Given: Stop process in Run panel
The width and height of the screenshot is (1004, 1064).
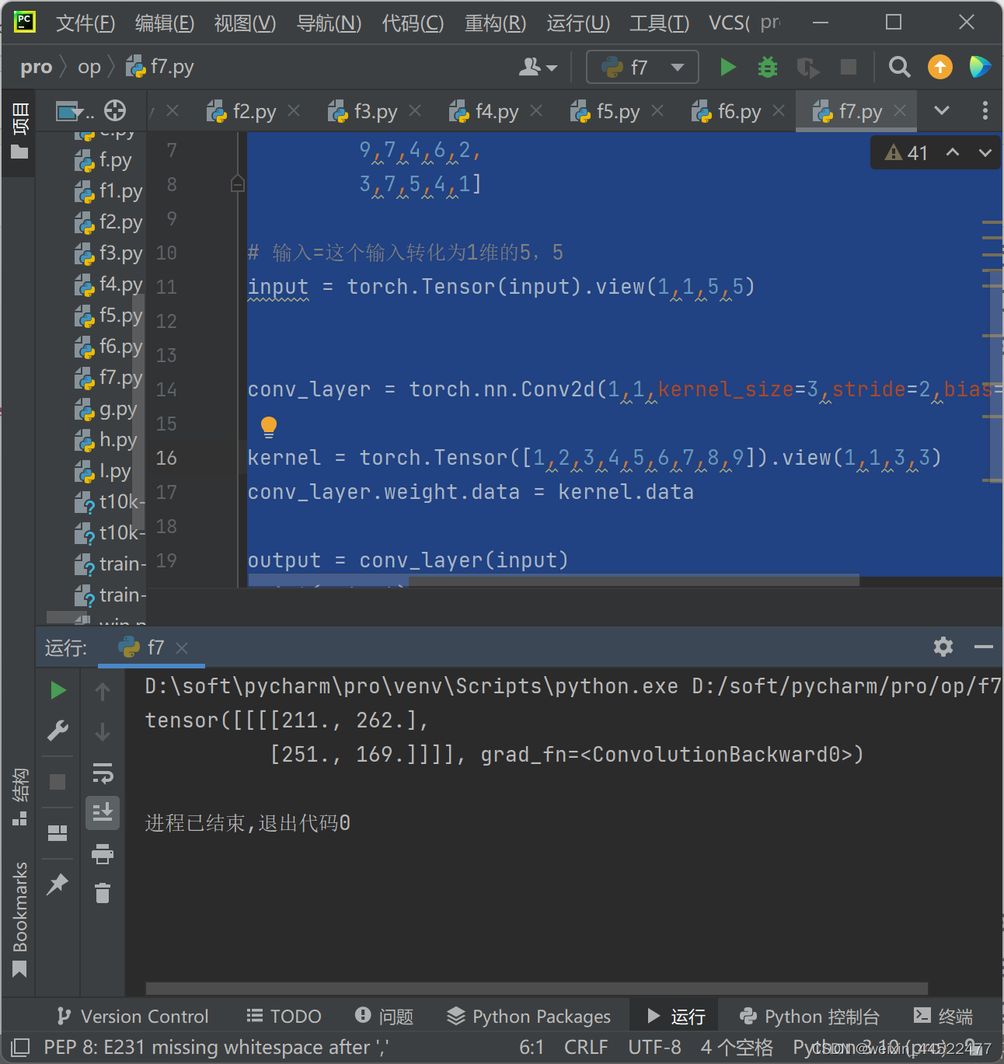Looking at the screenshot, I should click(58, 782).
